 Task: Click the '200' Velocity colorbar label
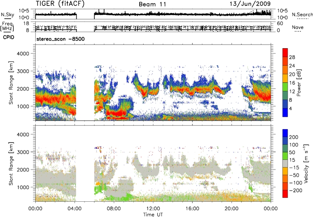click(x=294, y=137)
